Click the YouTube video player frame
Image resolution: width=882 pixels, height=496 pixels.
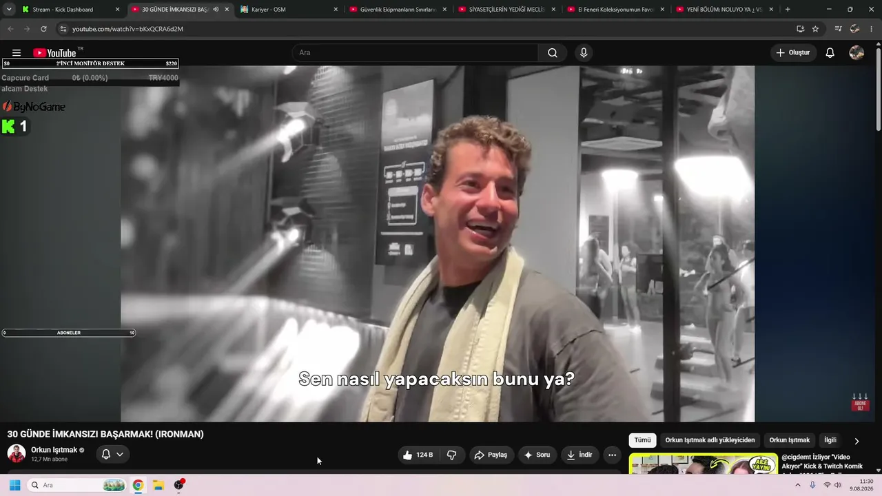point(438,244)
